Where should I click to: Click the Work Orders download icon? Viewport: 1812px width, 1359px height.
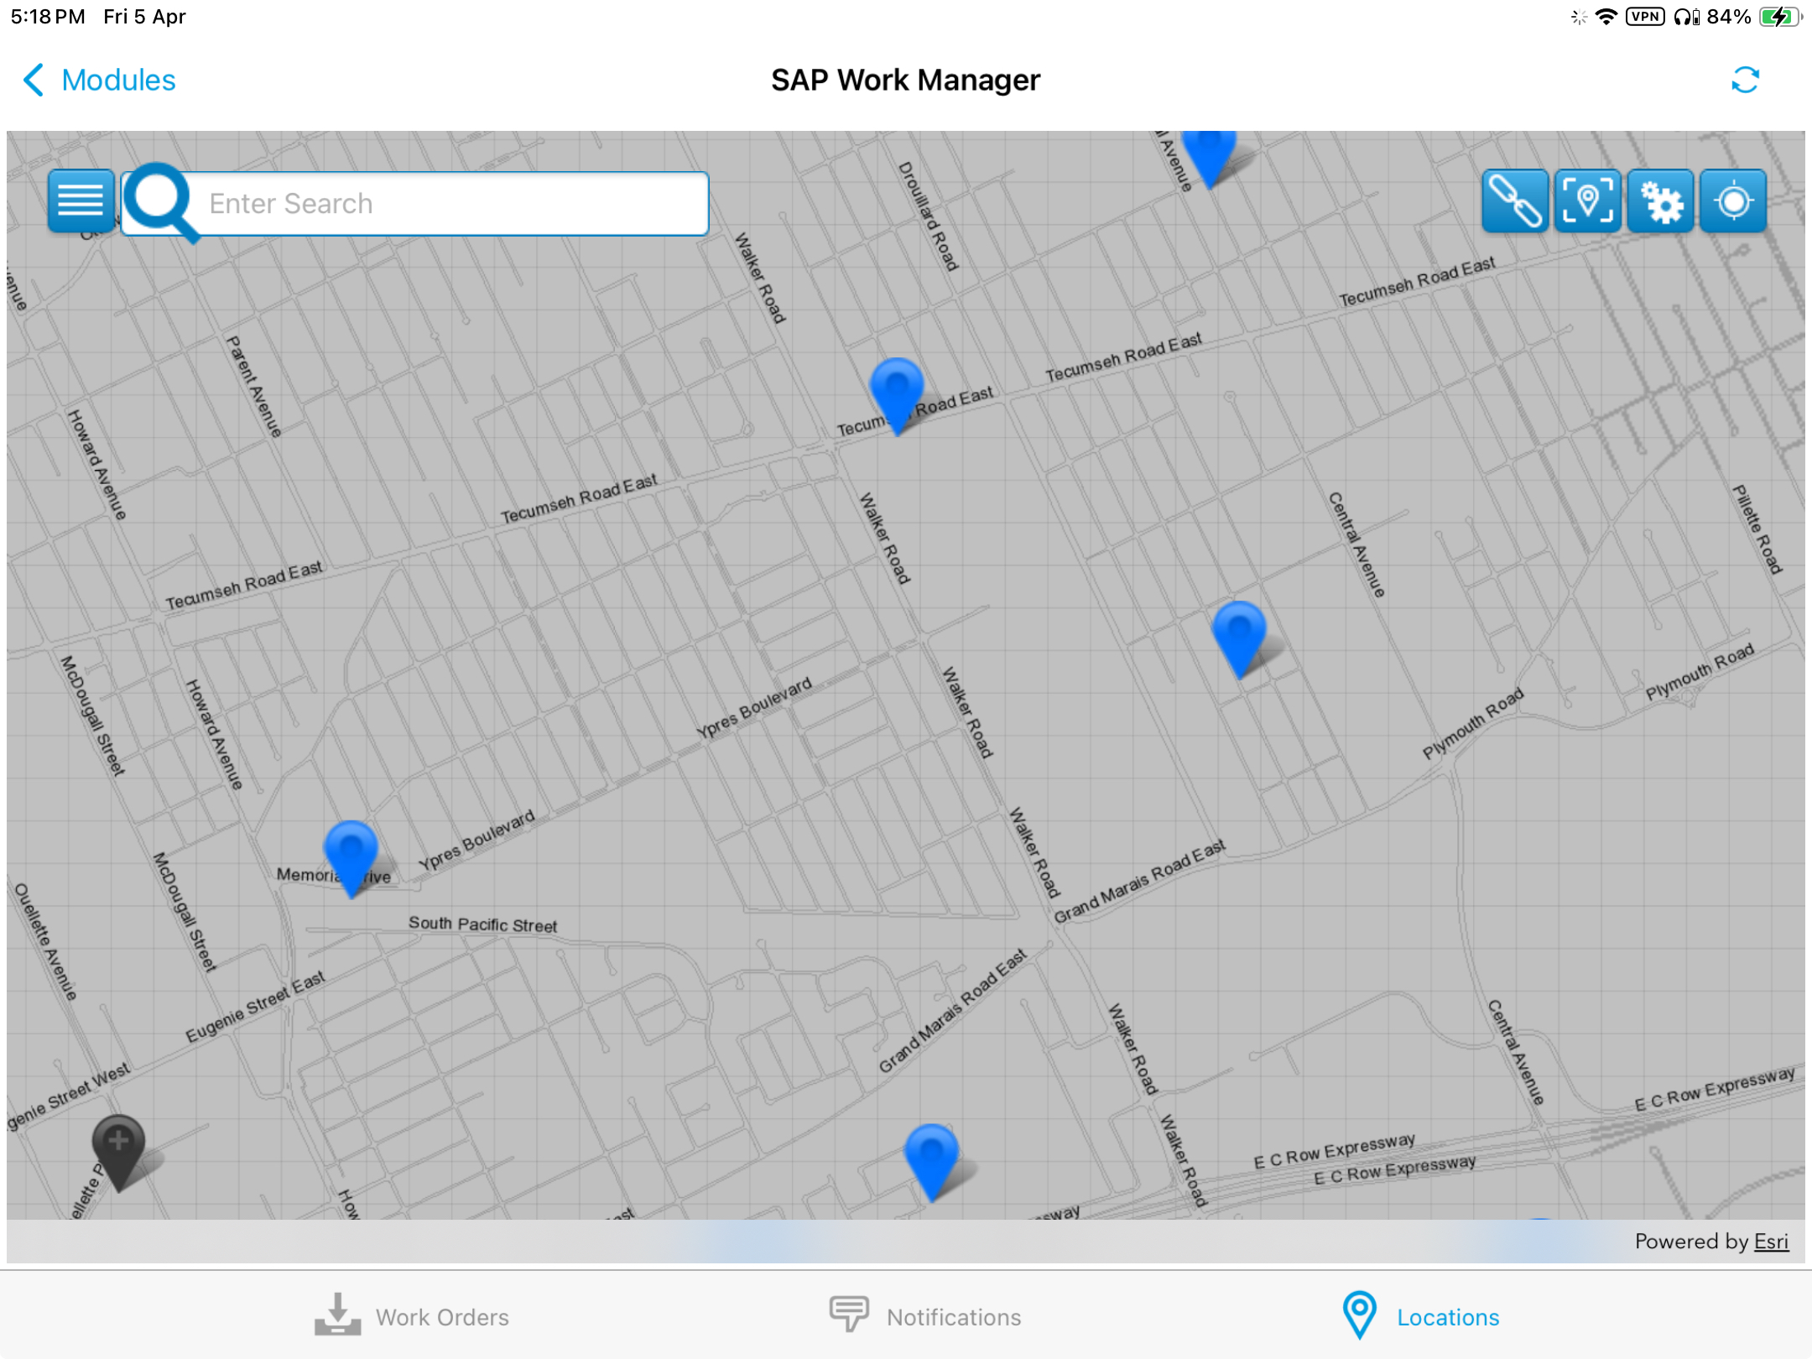tap(338, 1315)
